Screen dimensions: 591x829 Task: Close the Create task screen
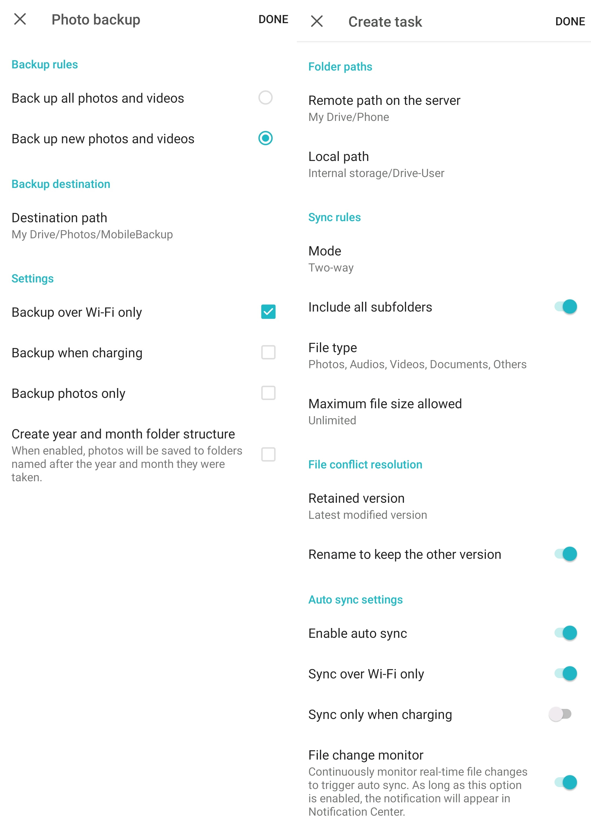[317, 21]
